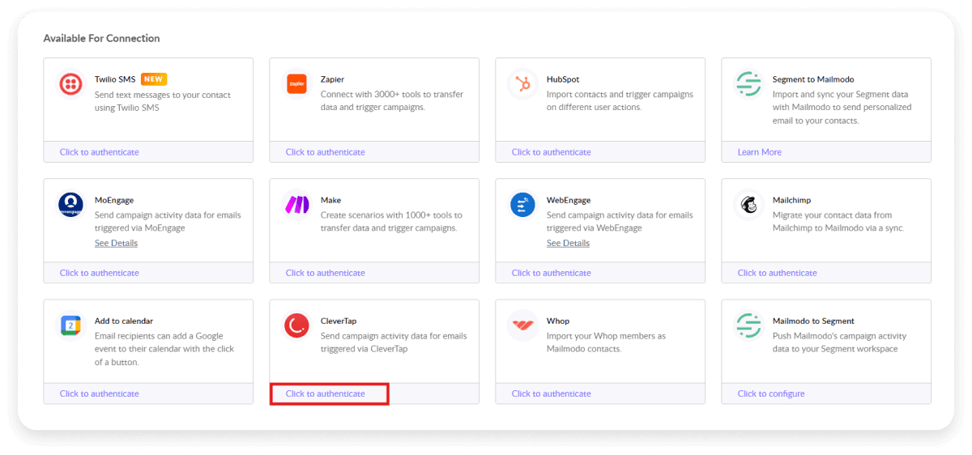Viewport: 972px width, 455px height.
Task: Authenticate the Mailchimp integration
Action: [x=777, y=273]
